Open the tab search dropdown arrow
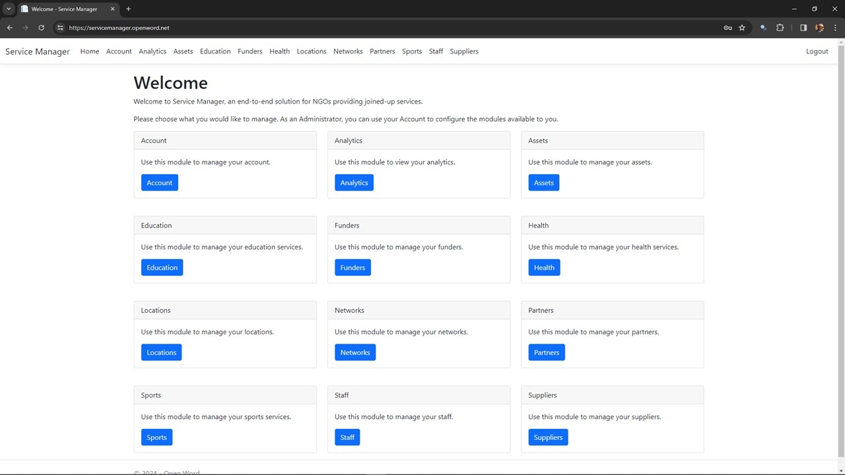This screenshot has width=845, height=475. point(9,9)
